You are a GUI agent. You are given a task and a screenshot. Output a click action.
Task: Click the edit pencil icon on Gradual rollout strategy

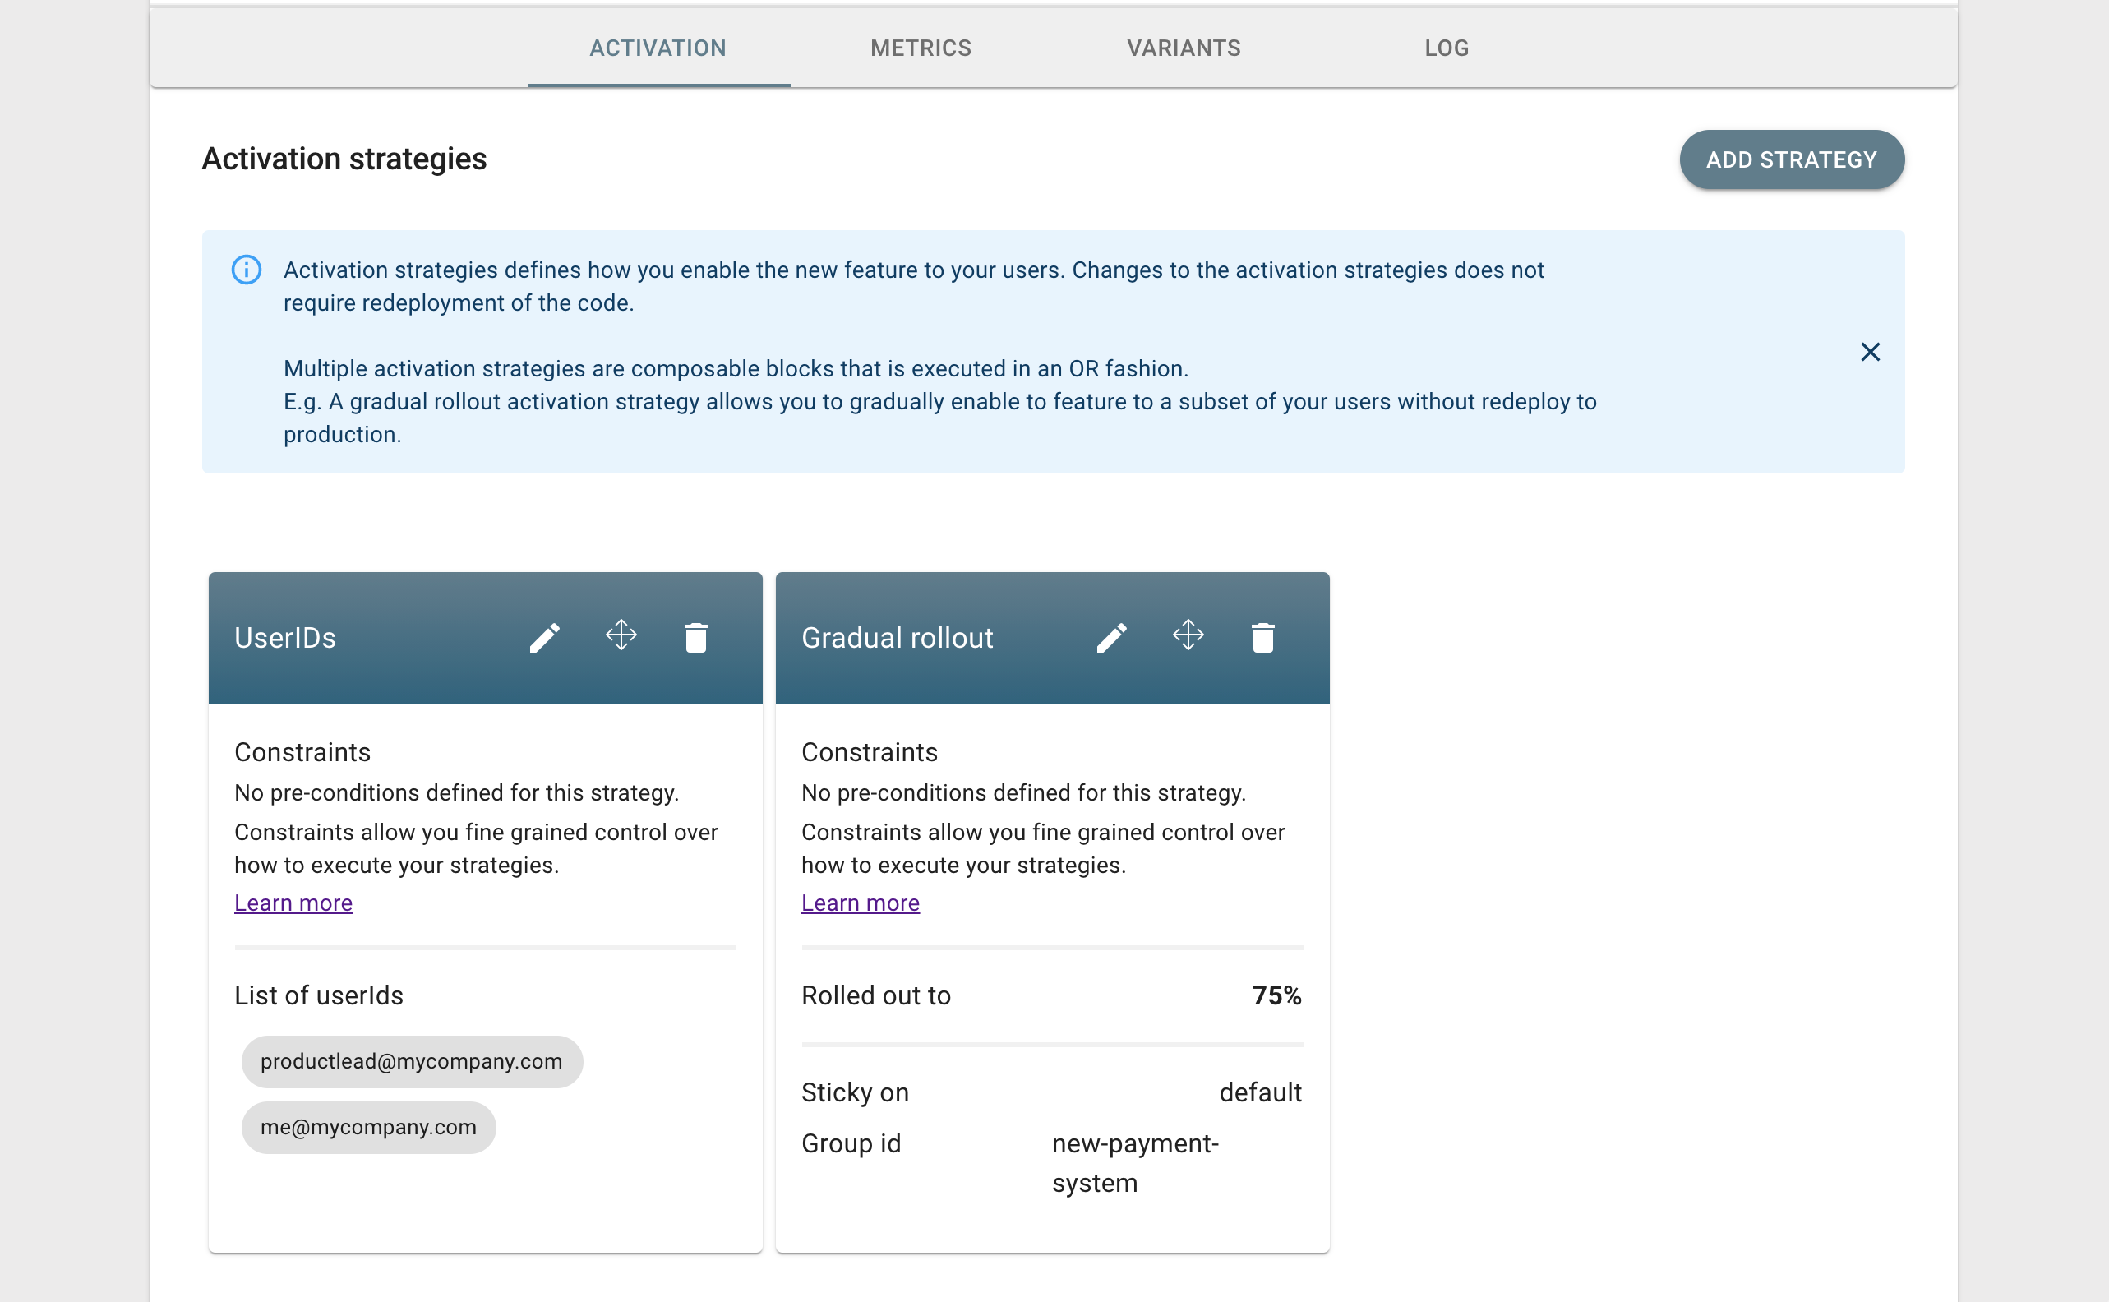(x=1110, y=636)
